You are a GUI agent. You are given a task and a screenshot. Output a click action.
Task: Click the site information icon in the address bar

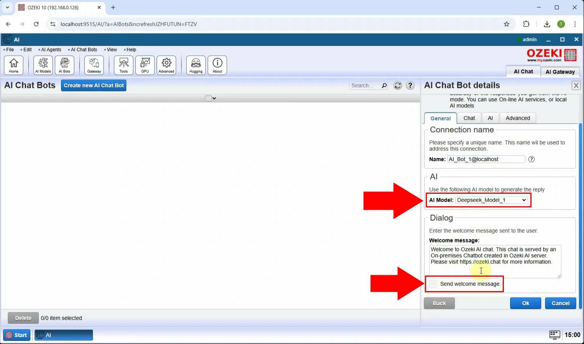pyautogui.click(x=53, y=24)
